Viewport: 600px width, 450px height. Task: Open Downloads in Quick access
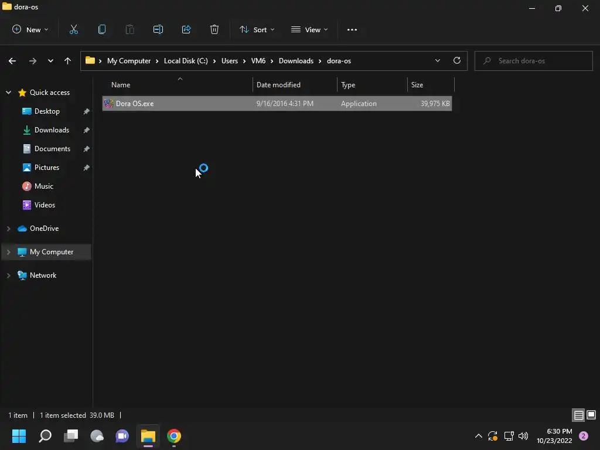(52, 130)
